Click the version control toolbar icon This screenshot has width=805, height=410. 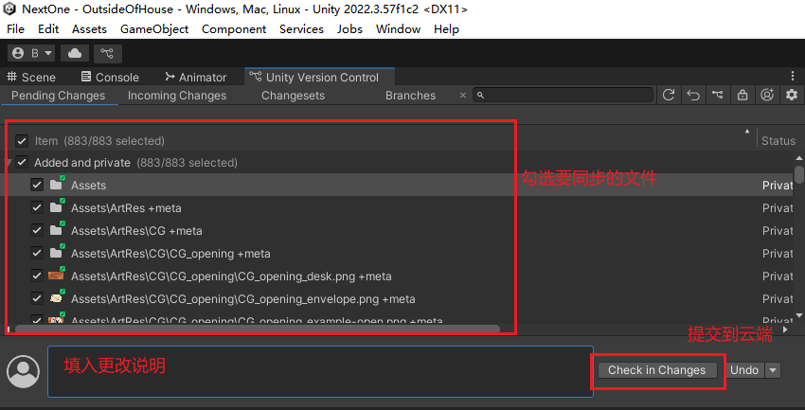107,53
